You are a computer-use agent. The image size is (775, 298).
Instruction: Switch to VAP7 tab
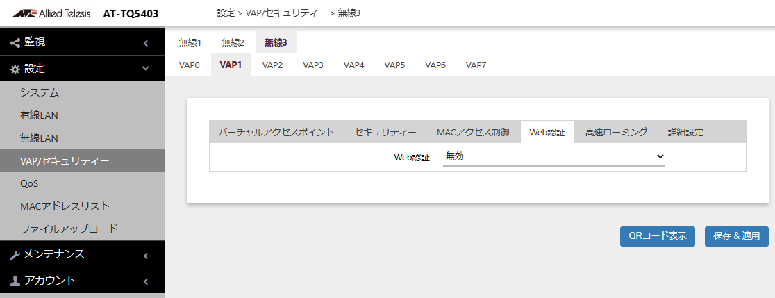pyautogui.click(x=476, y=65)
